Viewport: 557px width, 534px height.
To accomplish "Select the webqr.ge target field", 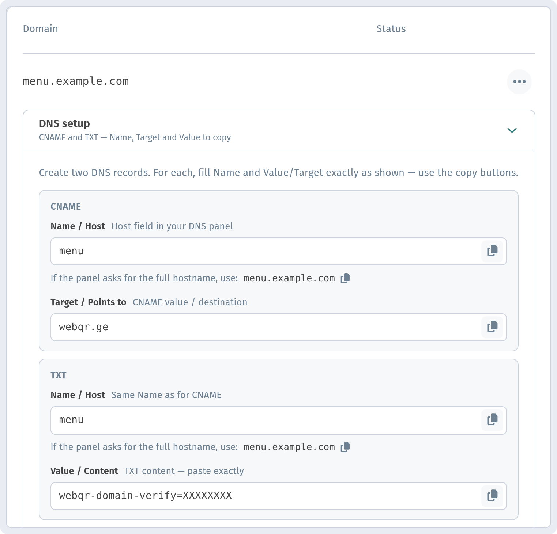I will 278,327.
